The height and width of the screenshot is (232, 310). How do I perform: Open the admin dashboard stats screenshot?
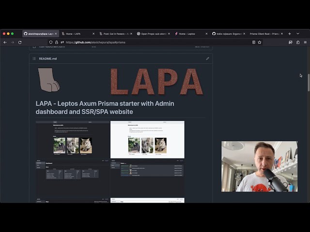(72, 177)
